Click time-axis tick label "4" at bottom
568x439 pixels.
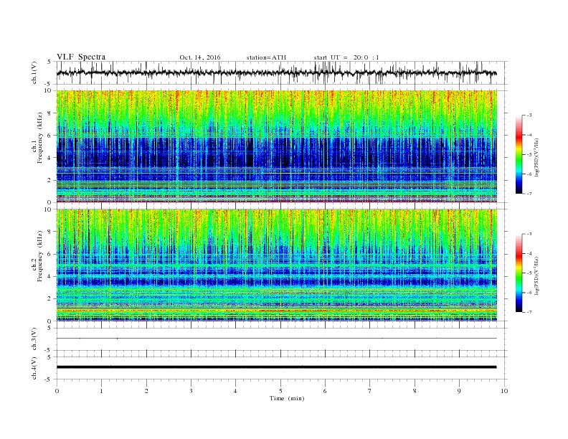pyautogui.click(x=235, y=391)
